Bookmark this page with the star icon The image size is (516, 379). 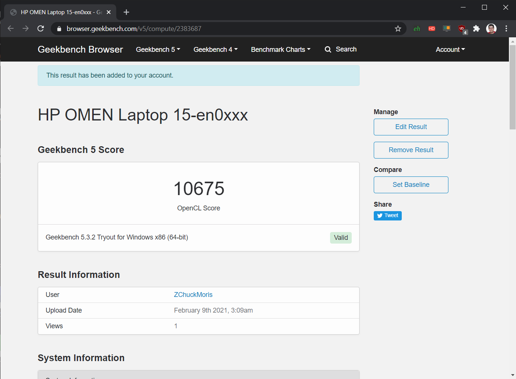tap(398, 29)
